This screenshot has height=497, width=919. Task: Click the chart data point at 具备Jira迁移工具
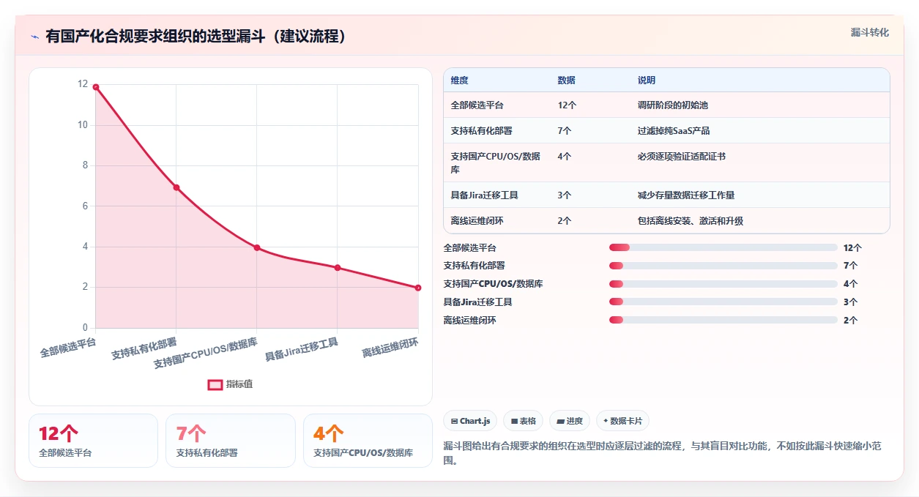coord(338,268)
